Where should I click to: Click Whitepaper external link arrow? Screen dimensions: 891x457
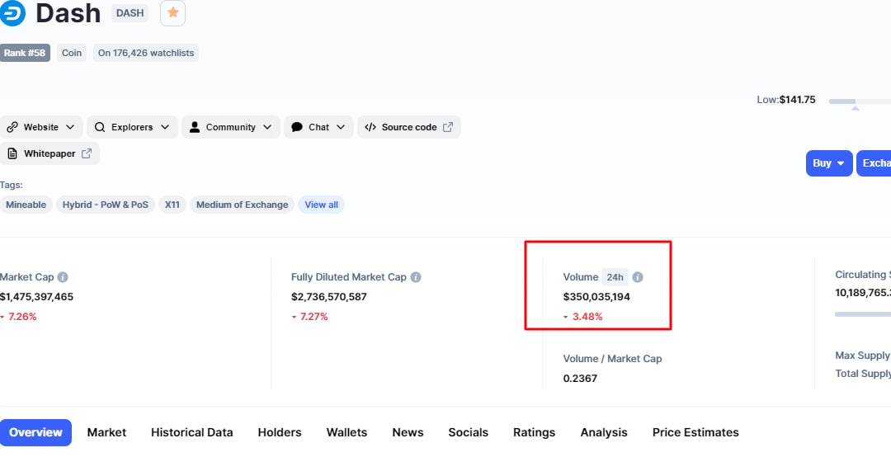pyautogui.click(x=87, y=153)
